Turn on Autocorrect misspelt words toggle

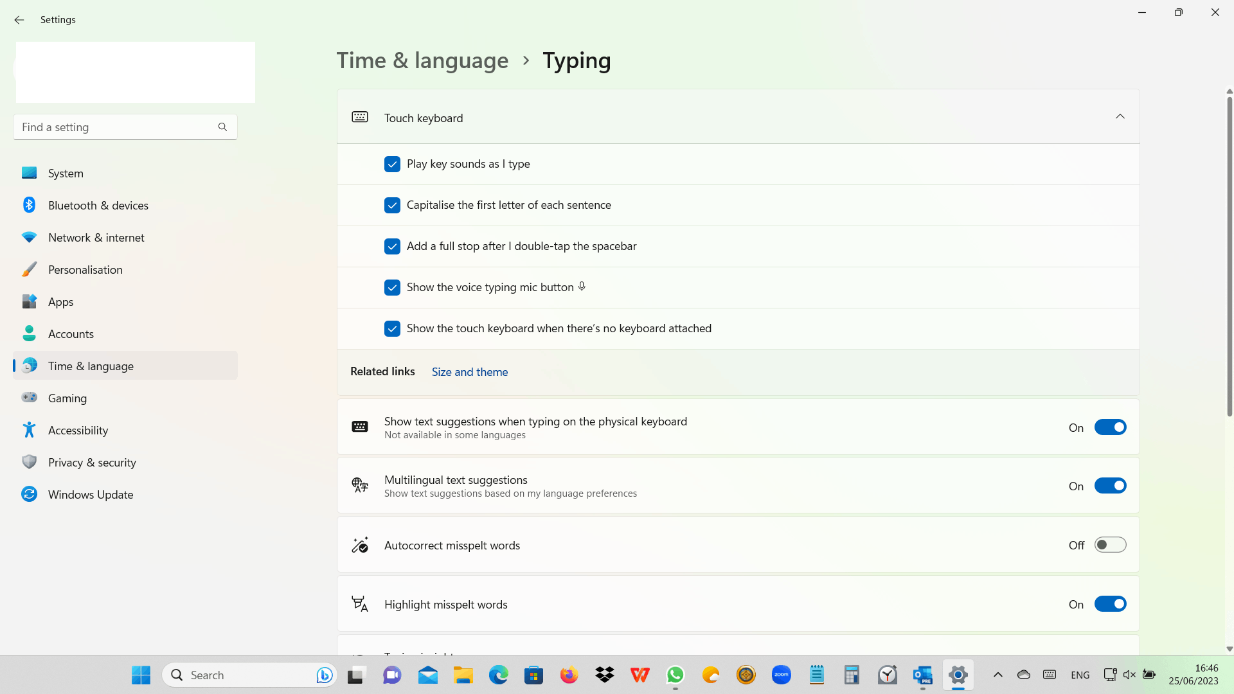pyautogui.click(x=1110, y=545)
